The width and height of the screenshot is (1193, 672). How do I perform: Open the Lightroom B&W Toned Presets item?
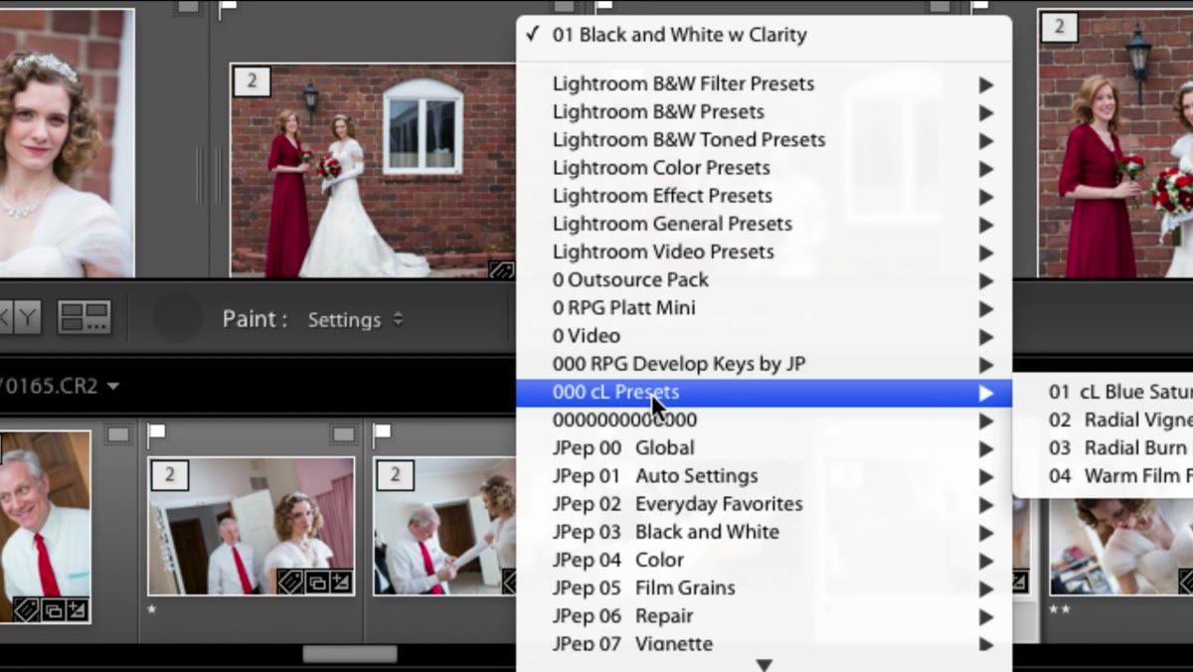pos(764,139)
